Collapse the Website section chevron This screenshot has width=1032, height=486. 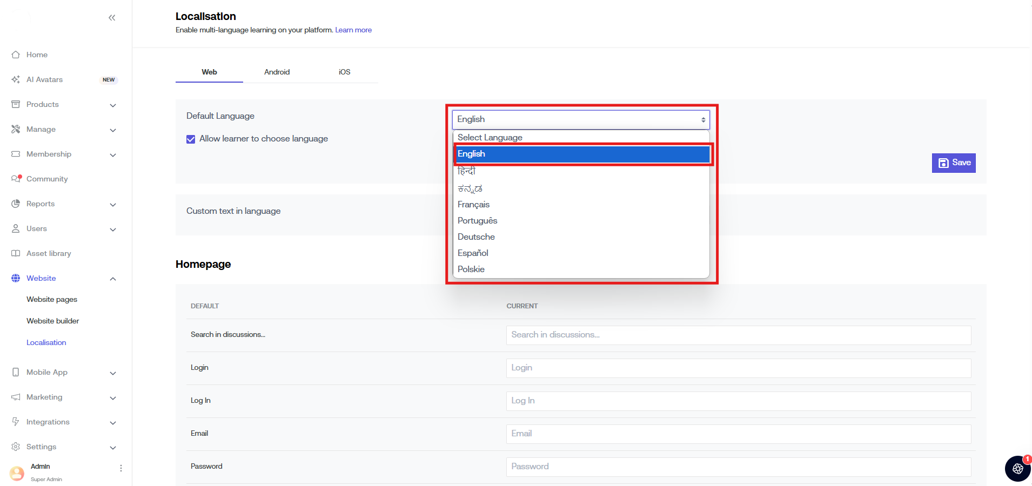[x=113, y=279]
